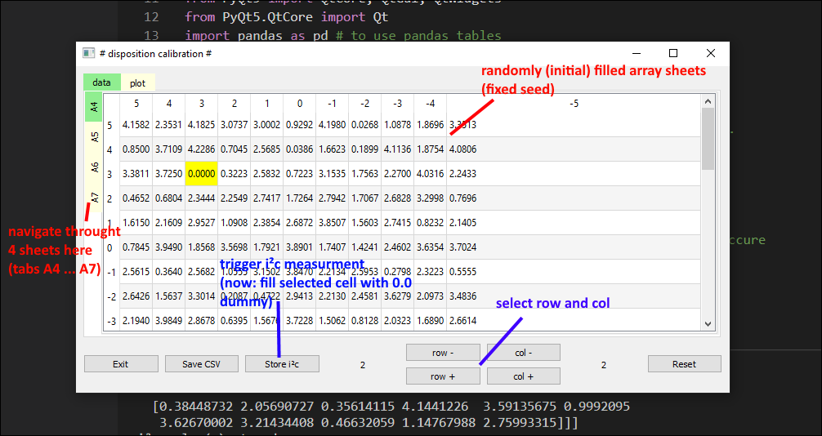This screenshot has width=822, height=436.
Task: Click cell with value 0.8500
Action: [136, 149]
